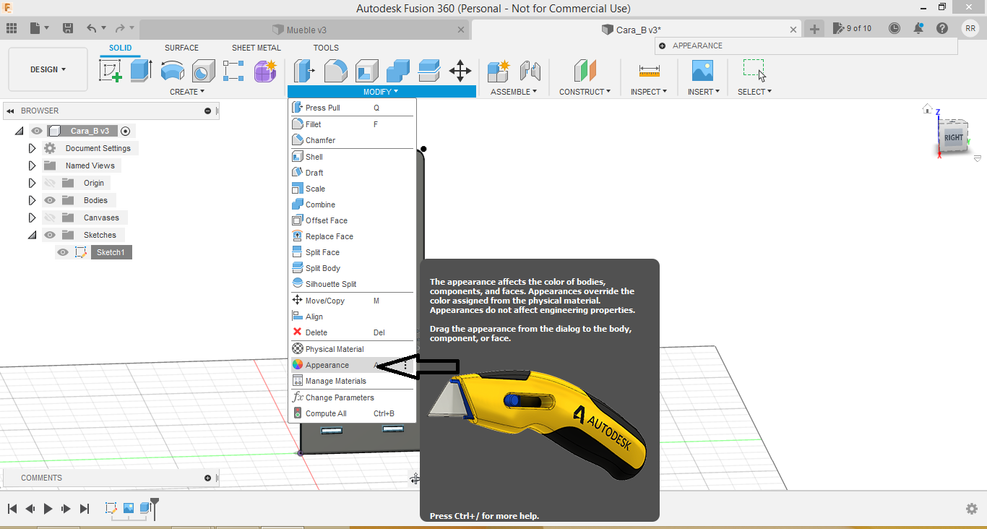This screenshot has width=987, height=529.
Task: Select the Extrude tool in Create group
Action: pyautogui.click(x=141, y=70)
